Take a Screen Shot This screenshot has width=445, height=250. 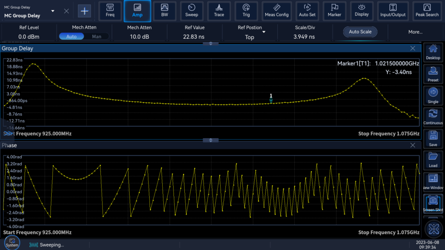pos(433,203)
